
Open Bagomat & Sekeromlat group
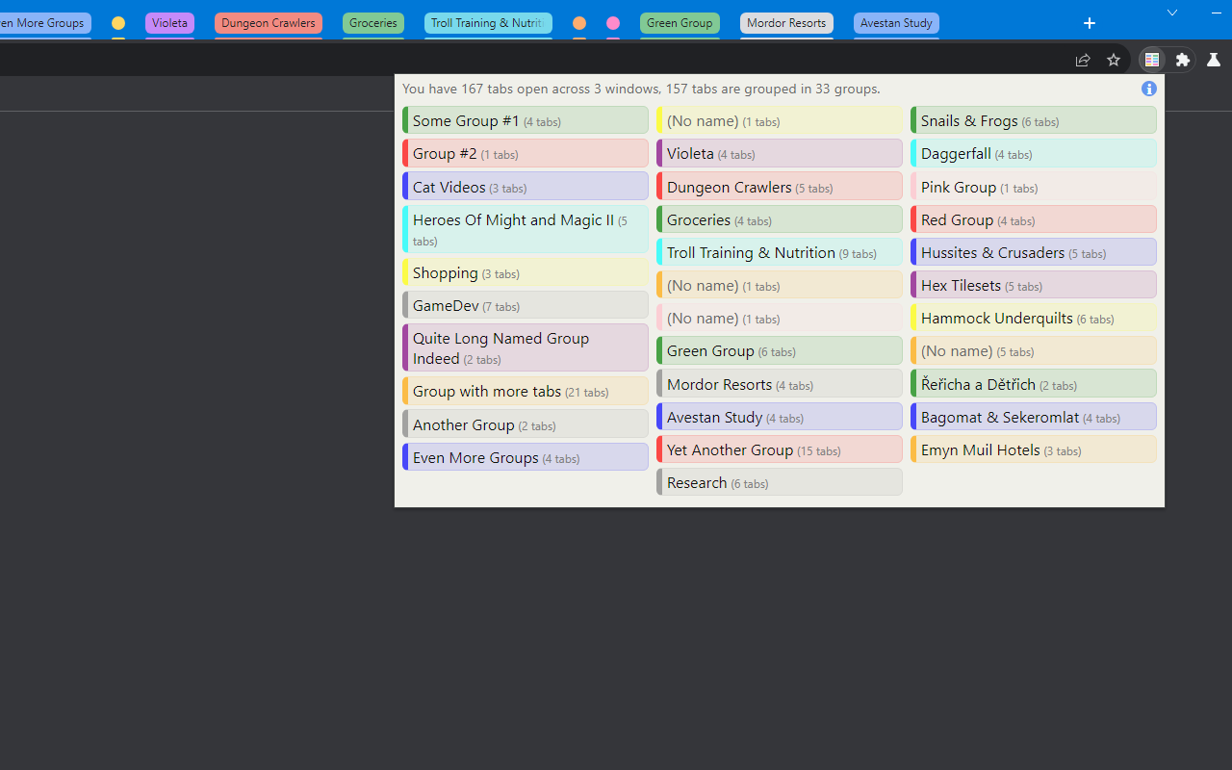(x=1034, y=417)
